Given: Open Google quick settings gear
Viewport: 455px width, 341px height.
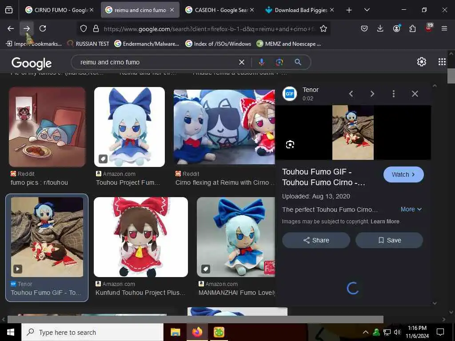Looking at the screenshot, I should click(x=422, y=62).
